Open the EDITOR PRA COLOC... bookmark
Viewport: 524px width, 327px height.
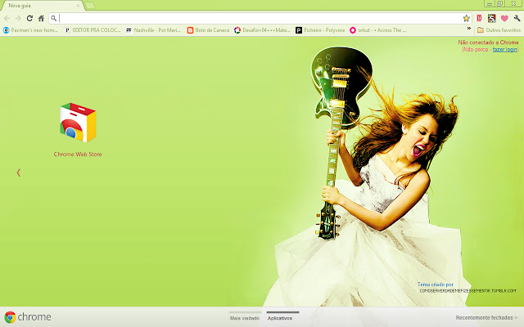coord(93,30)
